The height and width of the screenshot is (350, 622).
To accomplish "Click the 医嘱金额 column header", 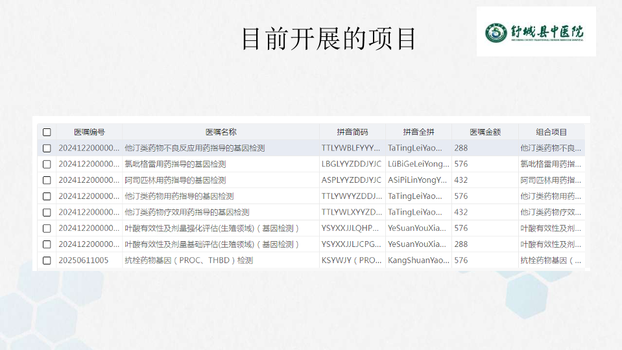I will (x=484, y=132).
